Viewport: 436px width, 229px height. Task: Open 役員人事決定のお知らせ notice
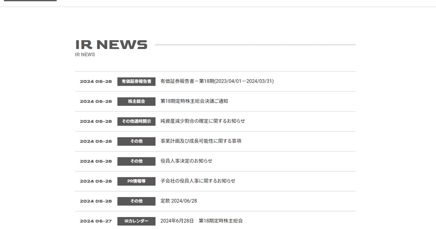tap(186, 161)
